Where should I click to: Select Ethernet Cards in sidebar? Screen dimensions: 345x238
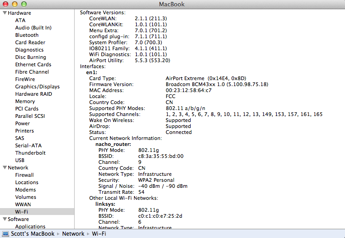(x=33, y=64)
